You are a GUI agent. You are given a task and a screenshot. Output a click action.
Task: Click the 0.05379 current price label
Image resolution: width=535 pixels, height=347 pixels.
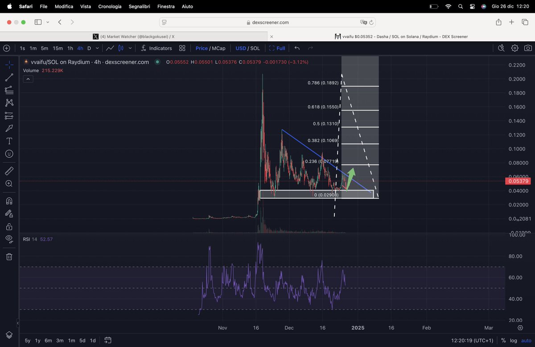point(518,181)
